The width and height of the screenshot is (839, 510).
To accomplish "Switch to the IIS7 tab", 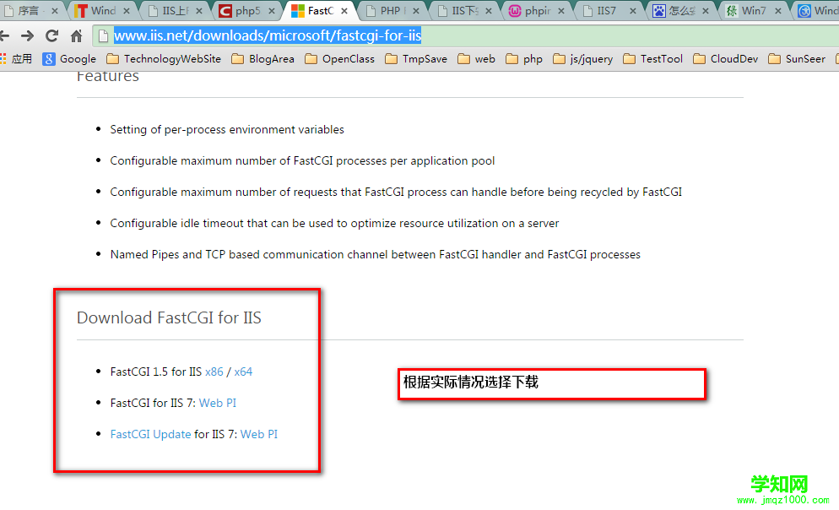I will click(609, 11).
